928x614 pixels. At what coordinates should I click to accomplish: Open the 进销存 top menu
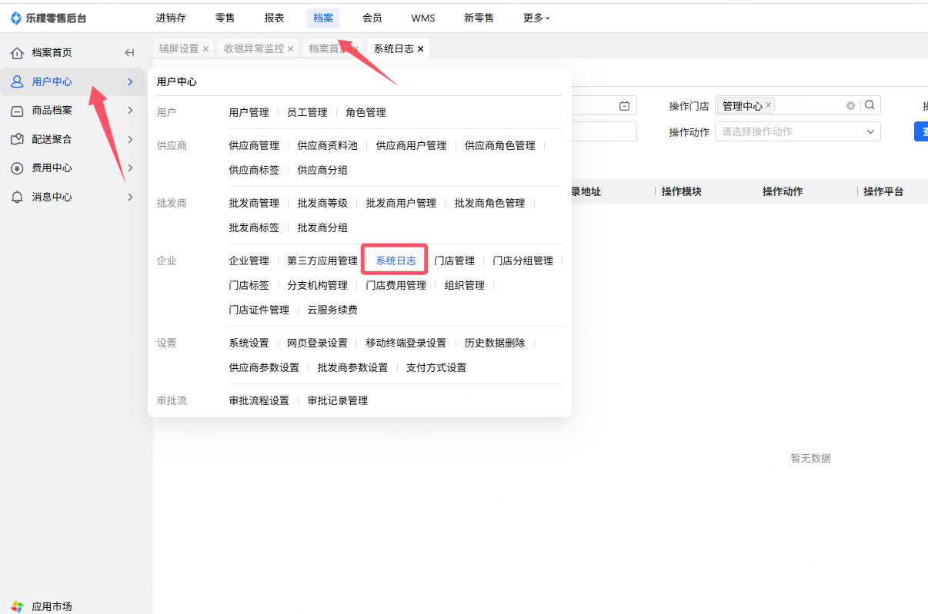[x=171, y=18]
